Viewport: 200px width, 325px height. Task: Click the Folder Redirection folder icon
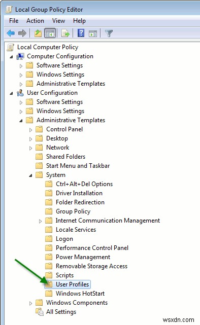pyautogui.click(x=49, y=202)
